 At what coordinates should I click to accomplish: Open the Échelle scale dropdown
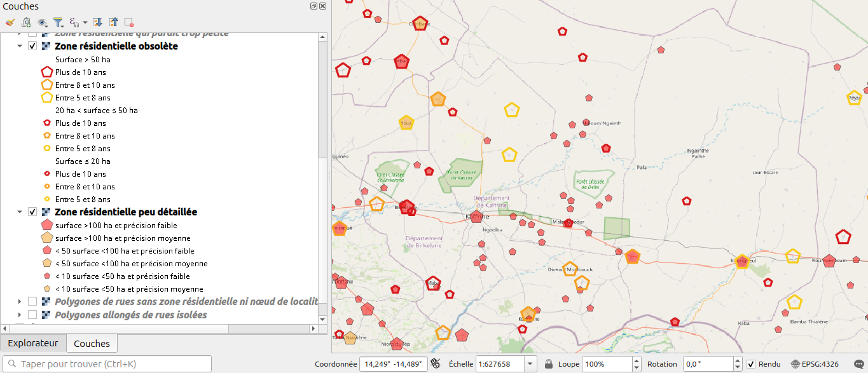point(531,364)
